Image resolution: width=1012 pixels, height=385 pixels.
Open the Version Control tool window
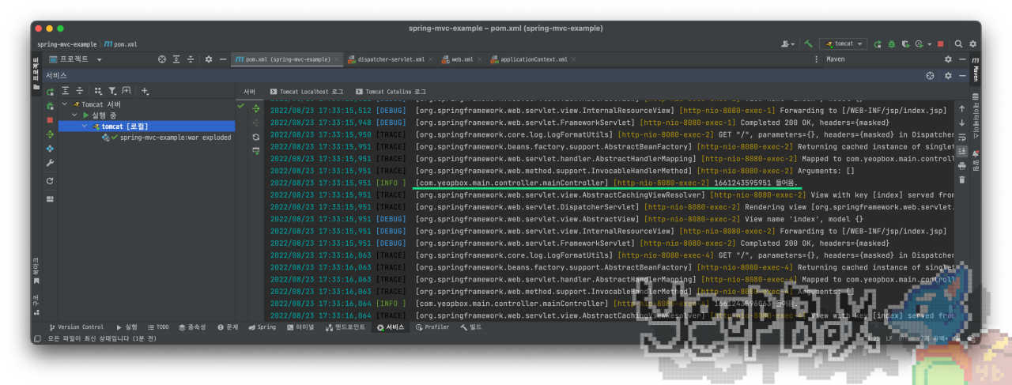pos(76,326)
